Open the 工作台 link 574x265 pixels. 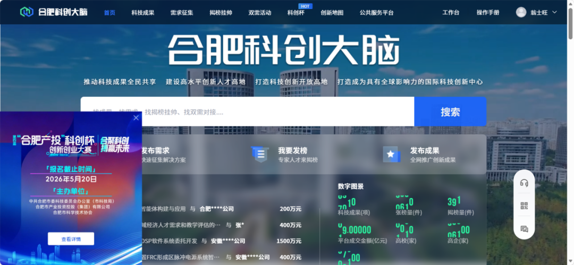(x=451, y=12)
